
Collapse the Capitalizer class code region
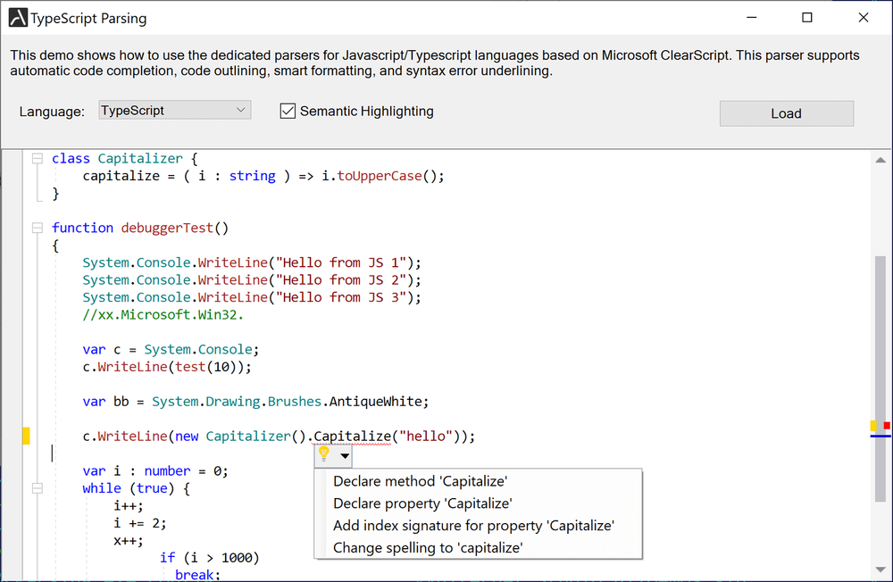pos(37,157)
